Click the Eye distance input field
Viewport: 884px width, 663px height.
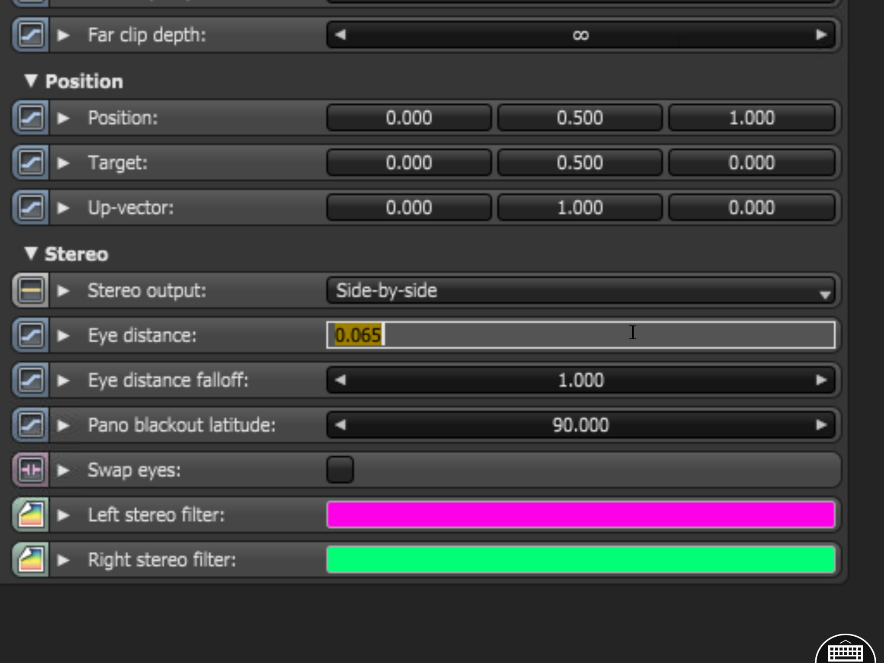point(581,335)
